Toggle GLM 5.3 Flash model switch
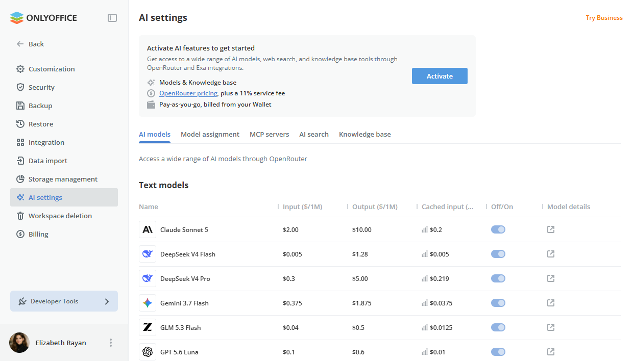 (x=498, y=327)
